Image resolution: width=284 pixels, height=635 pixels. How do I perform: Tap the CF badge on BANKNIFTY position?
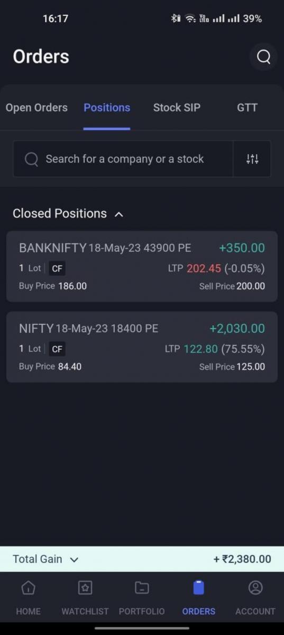point(57,268)
